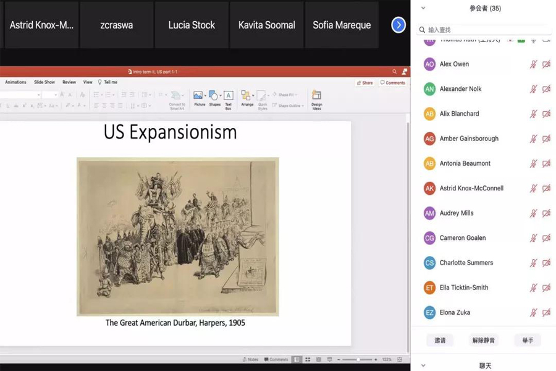Viewport: 556px width, 371px height.
Task: Open Quick Styles in PowerPoint ribbon
Action: (262, 100)
